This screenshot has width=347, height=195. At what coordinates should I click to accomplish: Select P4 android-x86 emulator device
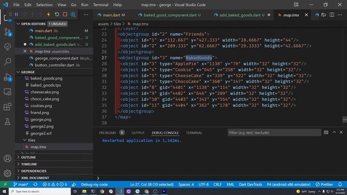(x=288, y=184)
